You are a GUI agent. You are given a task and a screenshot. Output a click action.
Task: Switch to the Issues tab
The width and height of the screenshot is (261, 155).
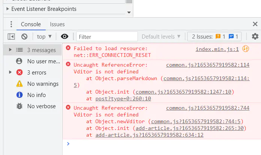pyautogui.click(x=57, y=24)
